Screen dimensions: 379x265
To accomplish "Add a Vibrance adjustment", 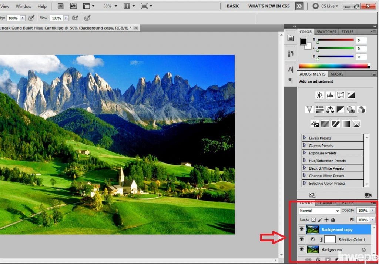I will (x=309, y=110).
